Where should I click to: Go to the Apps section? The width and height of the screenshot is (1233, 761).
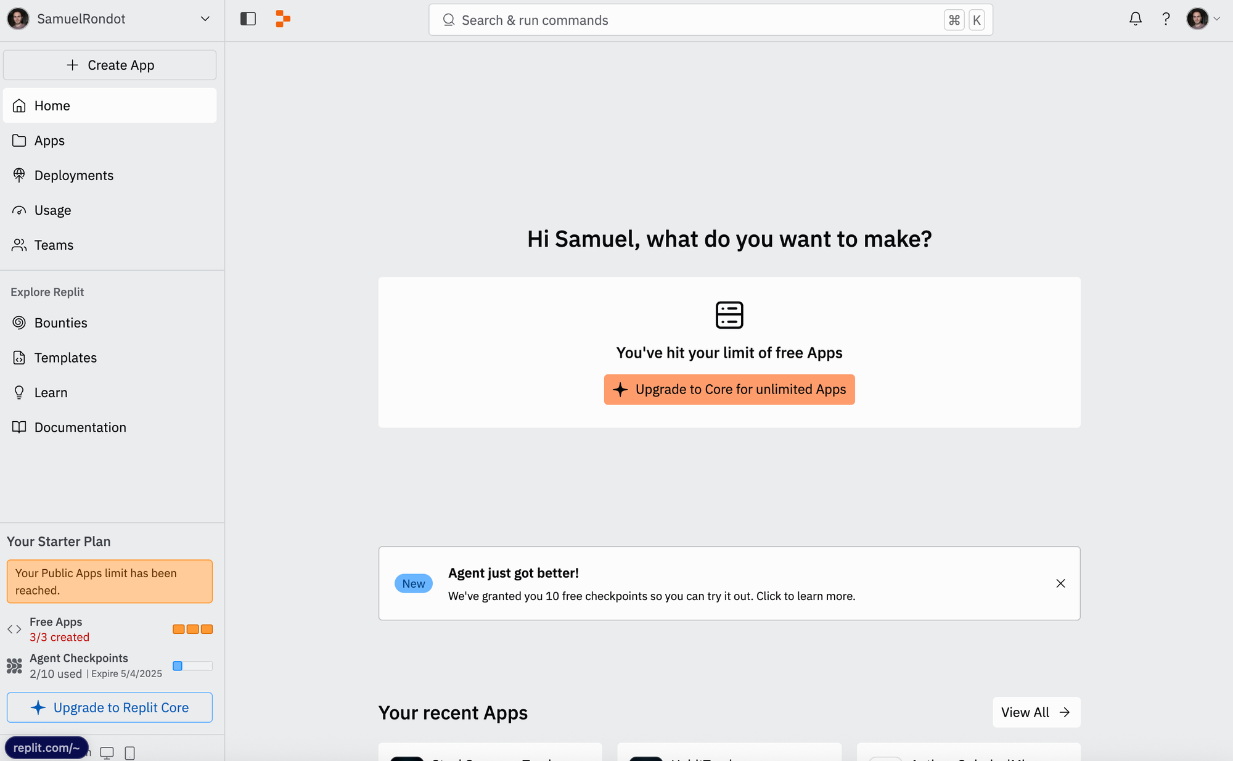click(x=49, y=141)
